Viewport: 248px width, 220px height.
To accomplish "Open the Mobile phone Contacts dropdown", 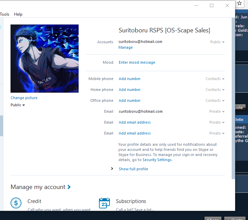I will click(215, 79).
